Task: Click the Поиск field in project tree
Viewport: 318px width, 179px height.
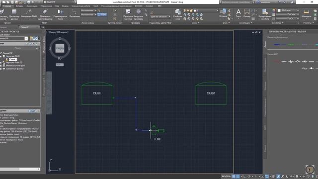Action: coord(18,48)
